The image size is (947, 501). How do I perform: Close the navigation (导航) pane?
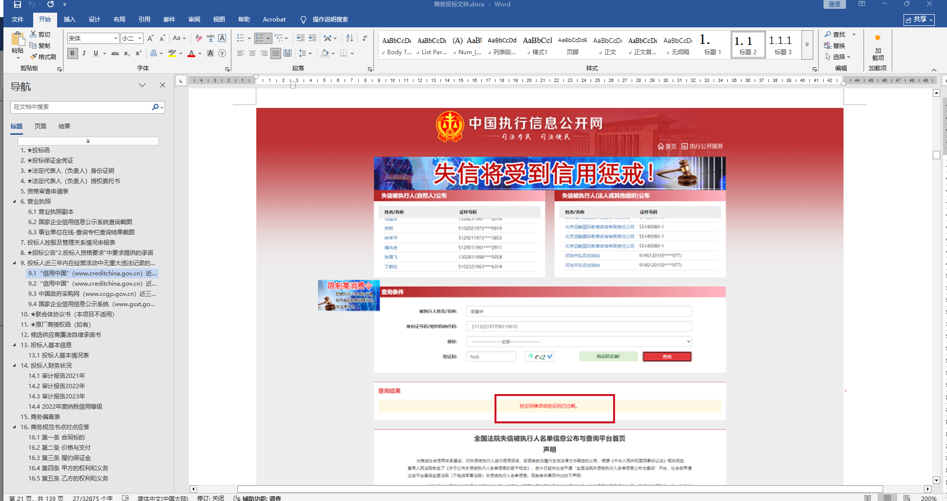[x=163, y=85]
